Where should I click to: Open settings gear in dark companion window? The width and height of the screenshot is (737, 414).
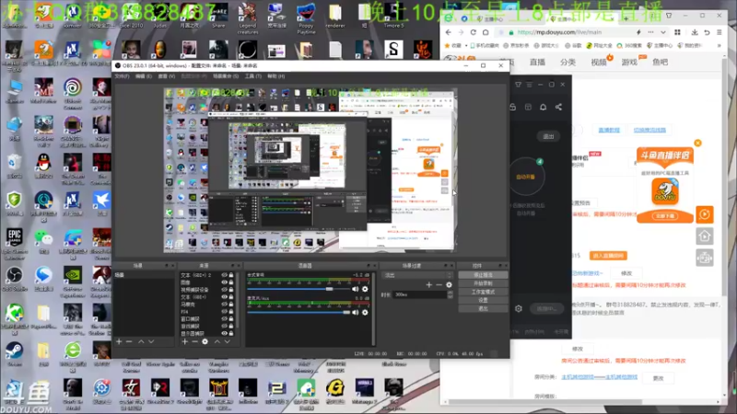[x=519, y=308]
